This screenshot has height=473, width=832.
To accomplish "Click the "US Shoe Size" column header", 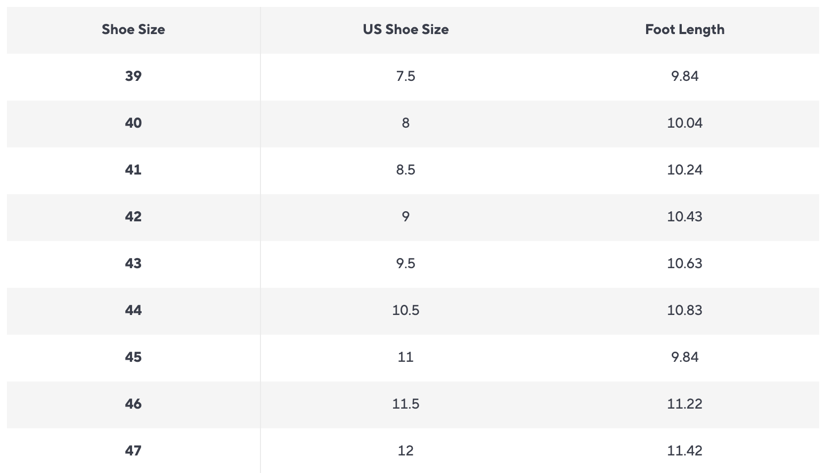I will click(405, 29).
